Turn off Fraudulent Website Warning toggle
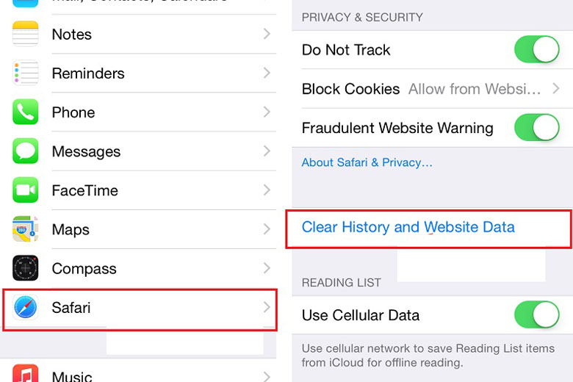 click(537, 128)
